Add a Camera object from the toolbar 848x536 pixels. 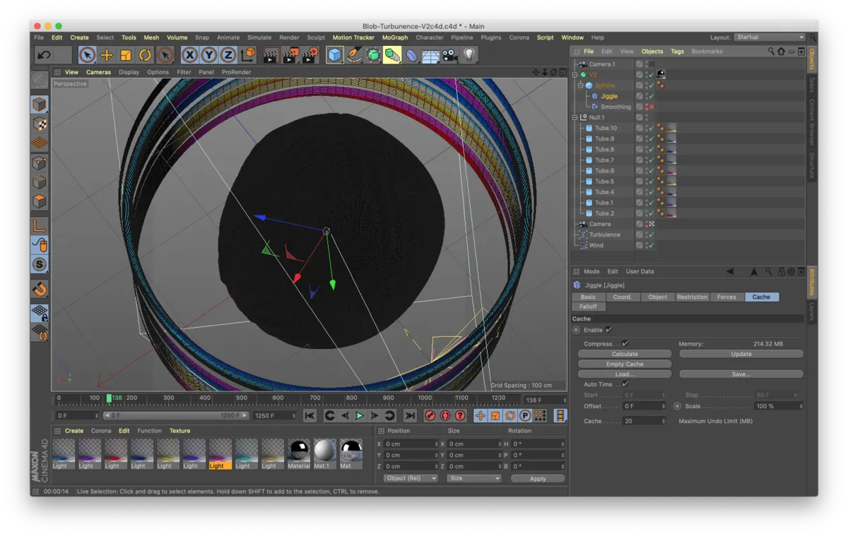449,55
